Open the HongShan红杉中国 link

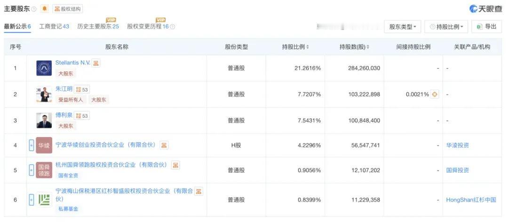[471, 199]
